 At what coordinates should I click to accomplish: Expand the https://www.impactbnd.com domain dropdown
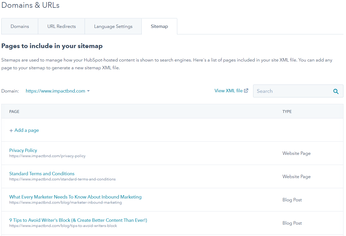pos(55,91)
